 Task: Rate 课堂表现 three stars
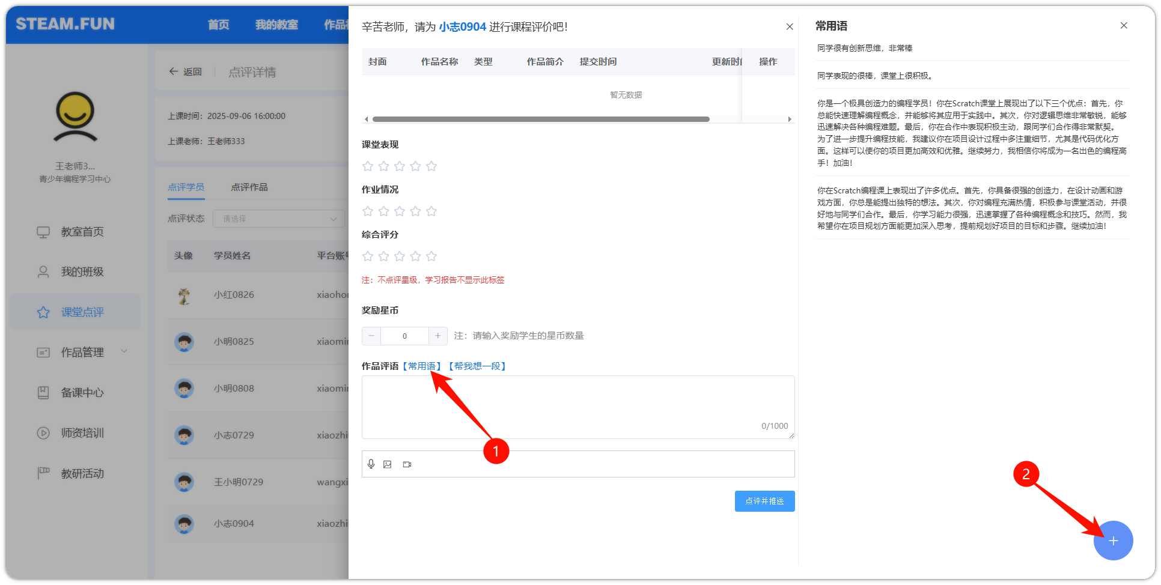pos(400,166)
